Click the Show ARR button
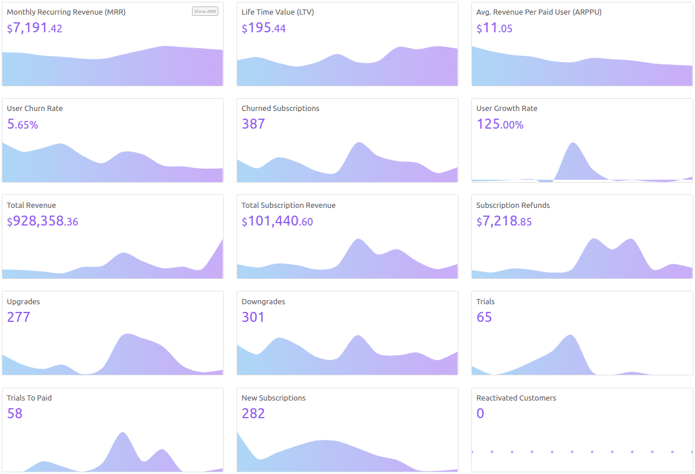This screenshot has width=695, height=474. (205, 11)
